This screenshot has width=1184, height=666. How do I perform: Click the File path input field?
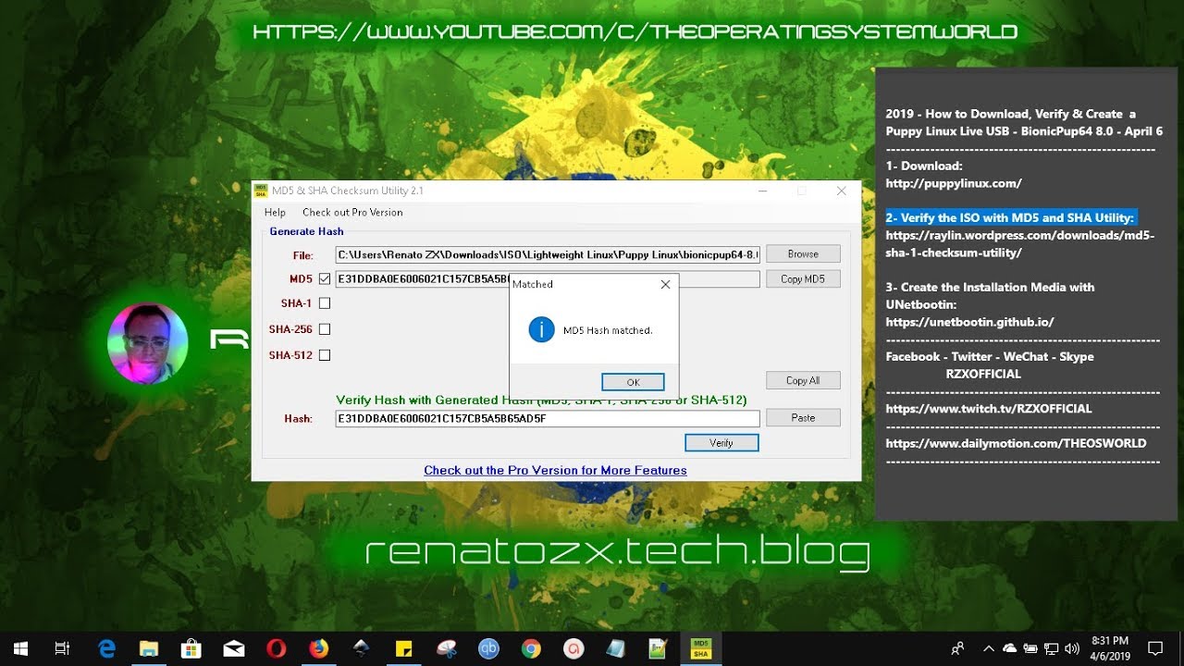tap(548, 254)
